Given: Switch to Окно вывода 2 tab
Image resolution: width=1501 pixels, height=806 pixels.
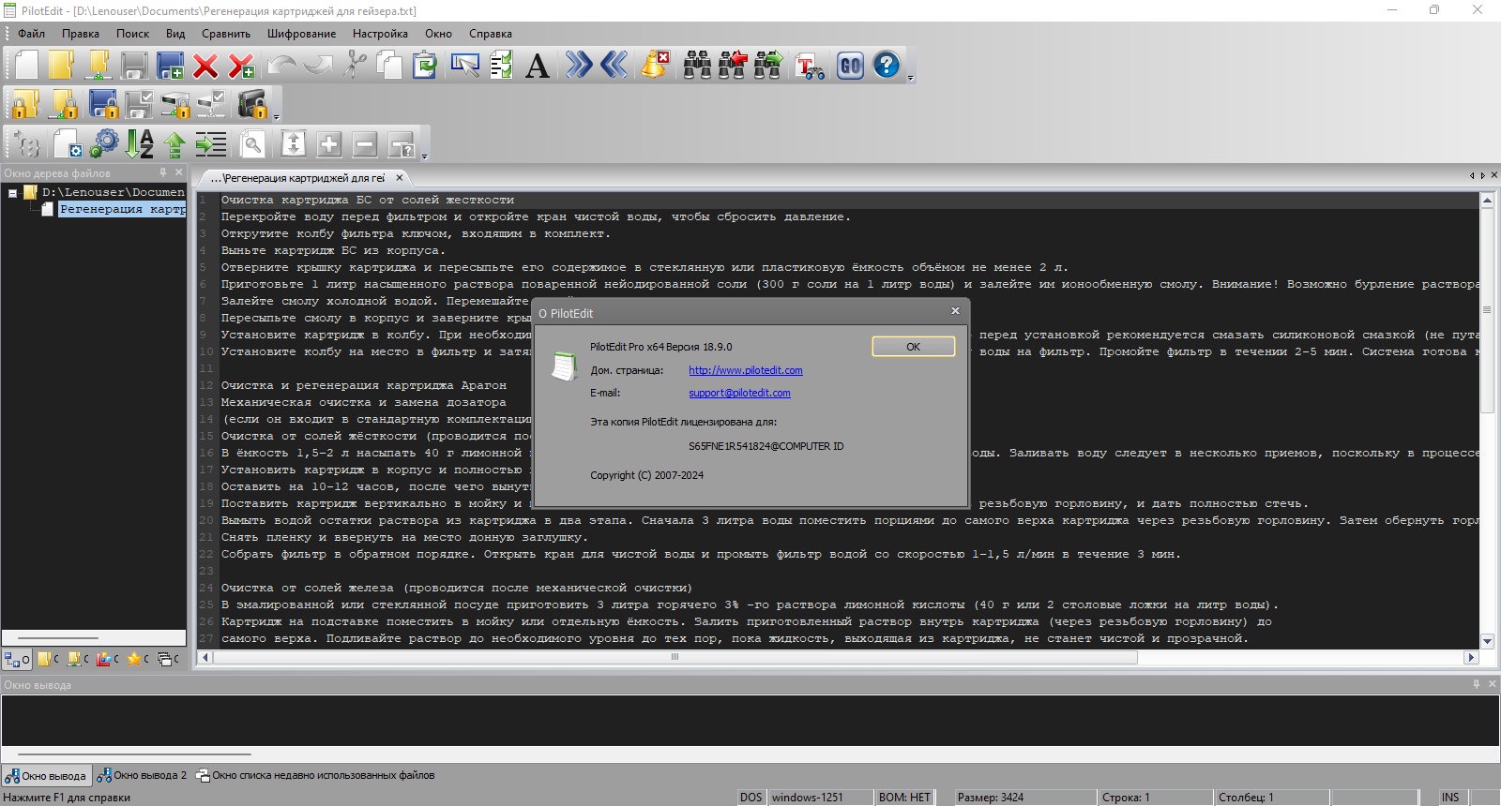Looking at the screenshot, I should click(x=142, y=775).
